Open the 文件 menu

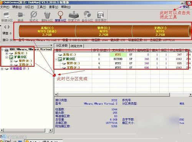click(x=5, y=7)
